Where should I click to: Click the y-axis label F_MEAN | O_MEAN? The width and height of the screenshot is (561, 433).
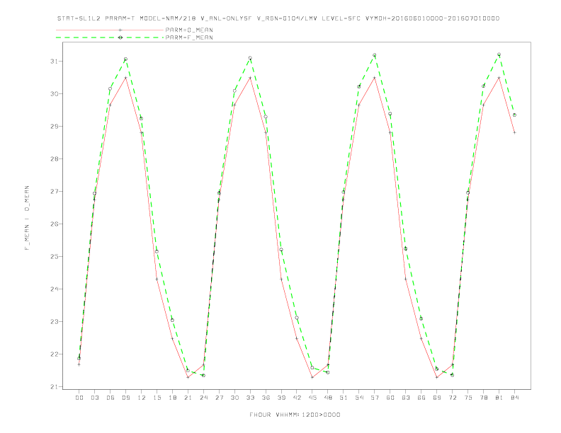point(27,218)
